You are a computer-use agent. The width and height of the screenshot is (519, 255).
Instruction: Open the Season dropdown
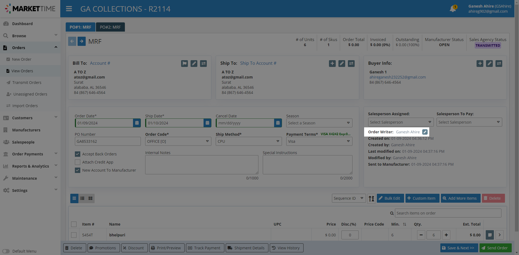pyautogui.click(x=319, y=123)
